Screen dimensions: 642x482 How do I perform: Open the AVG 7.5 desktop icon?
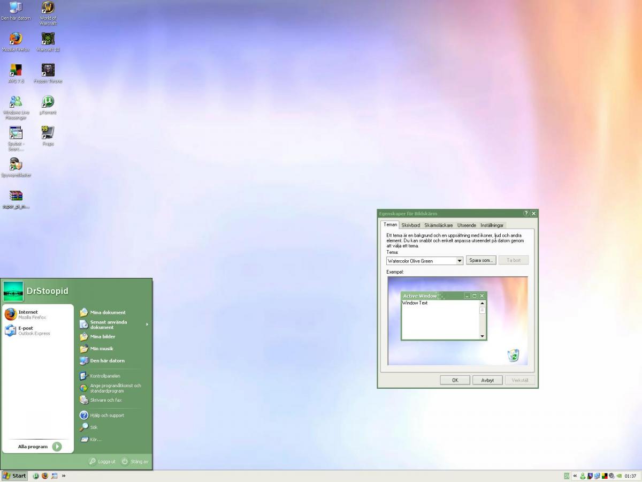(x=16, y=71)
